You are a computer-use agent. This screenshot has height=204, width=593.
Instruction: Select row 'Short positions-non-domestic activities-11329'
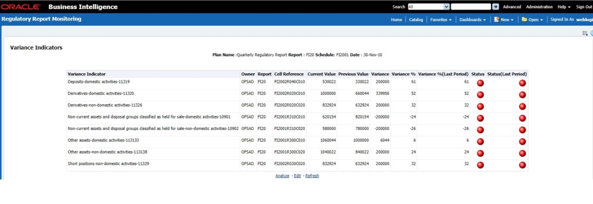pyautogui.click(x=297, y=165)
